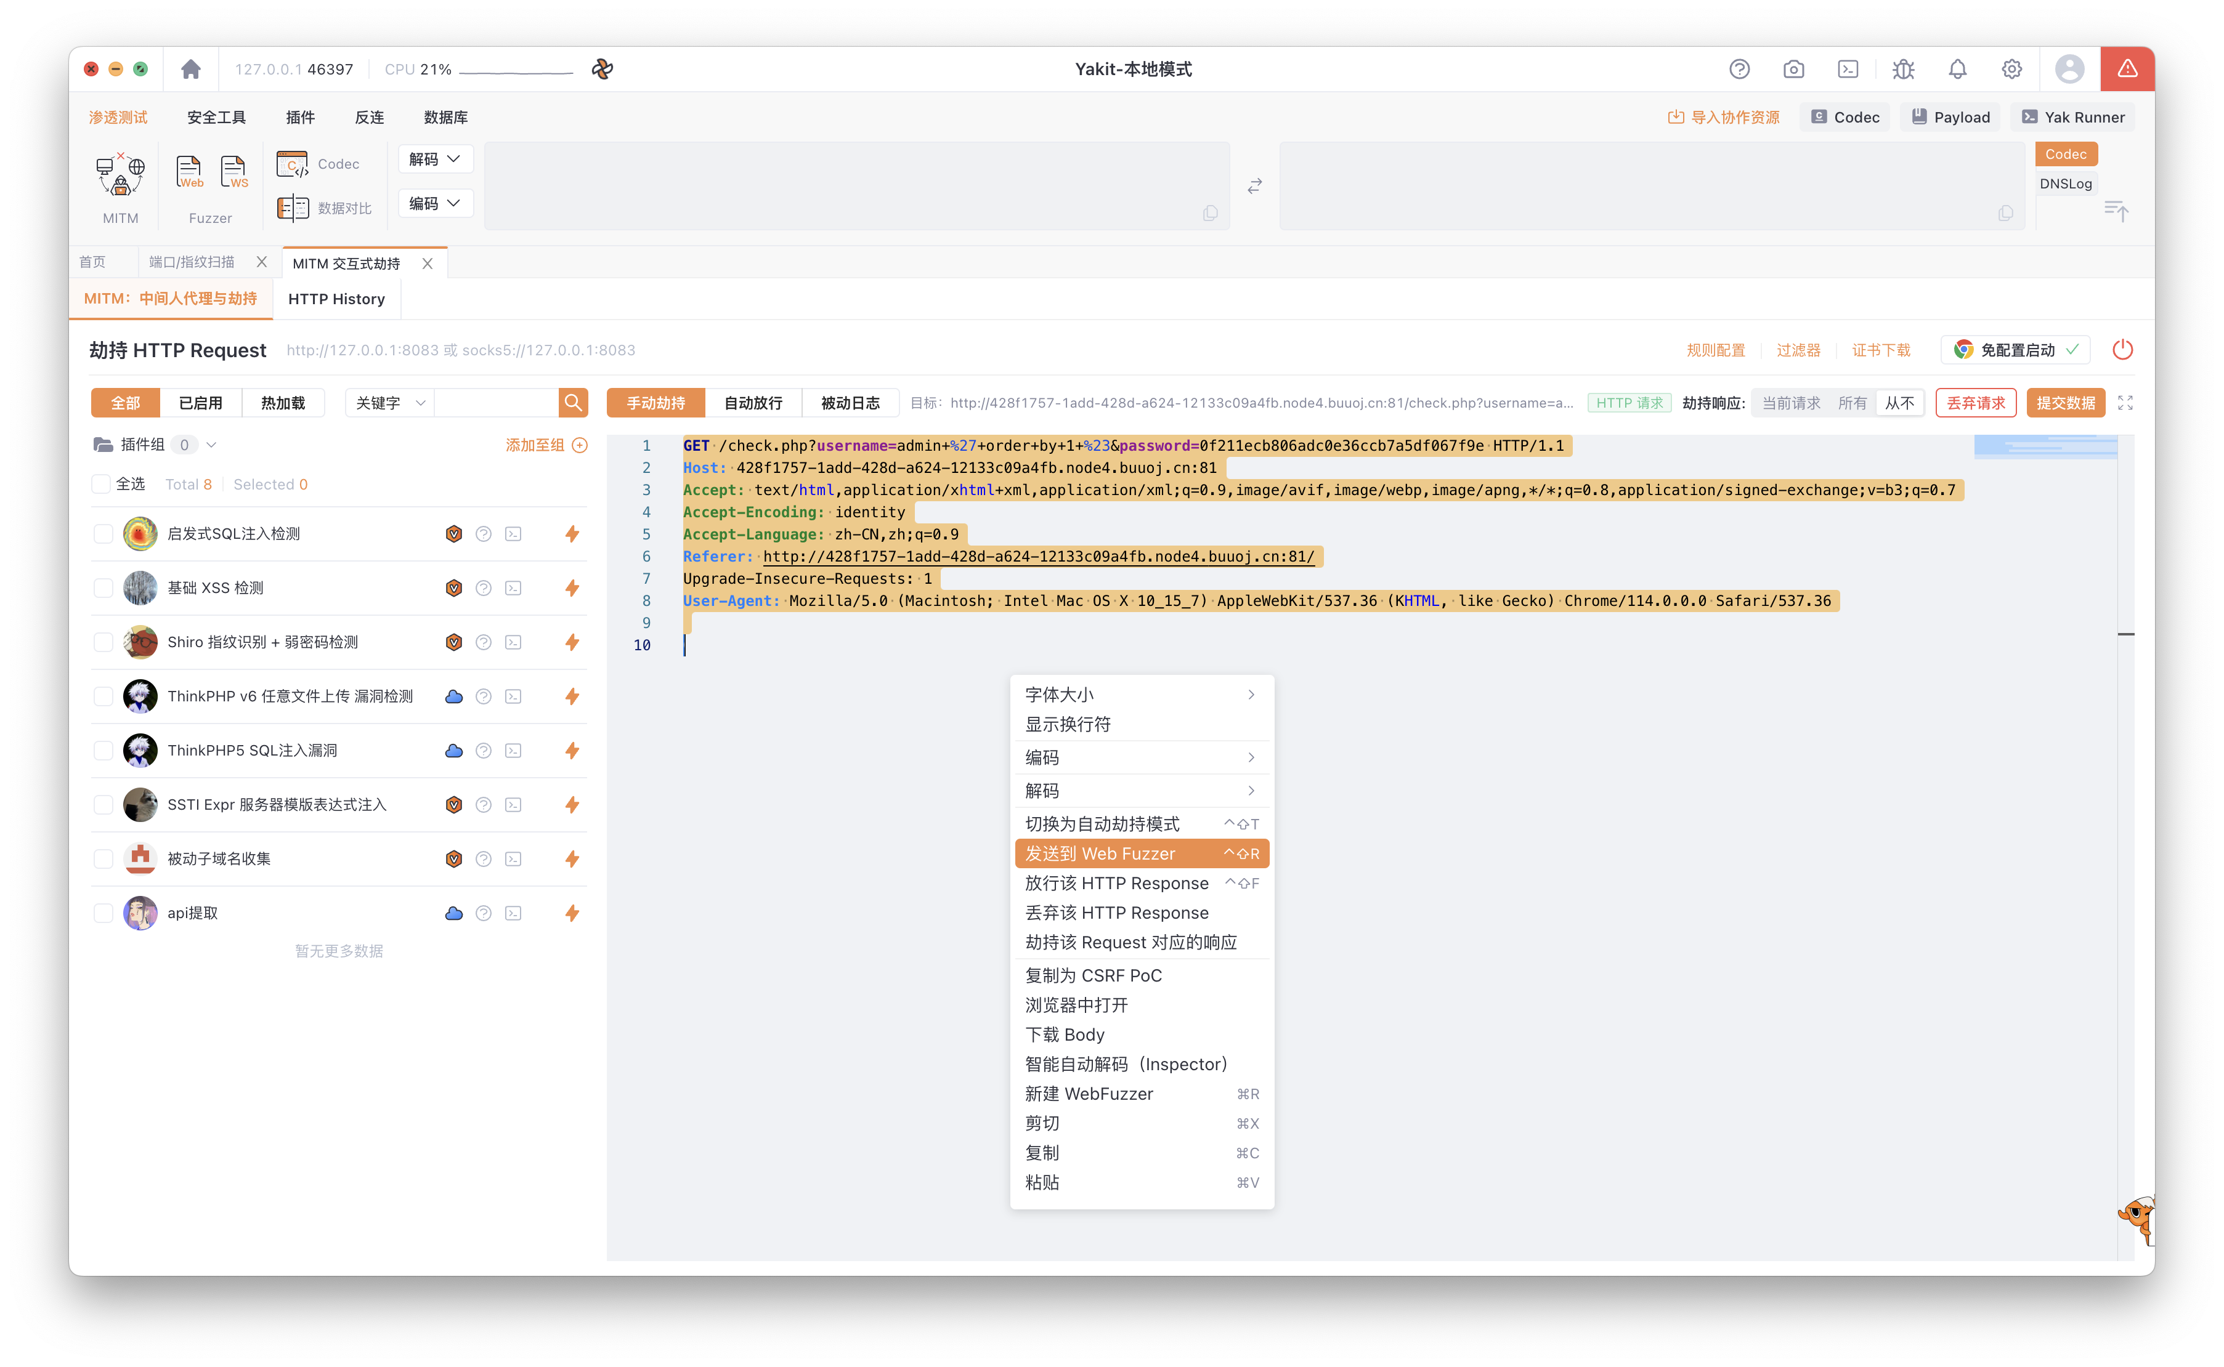Screen dimensions: 2224x1367
Task: Open the screenshot camera icon in title bar
Action: click(x=1793, y=69)
